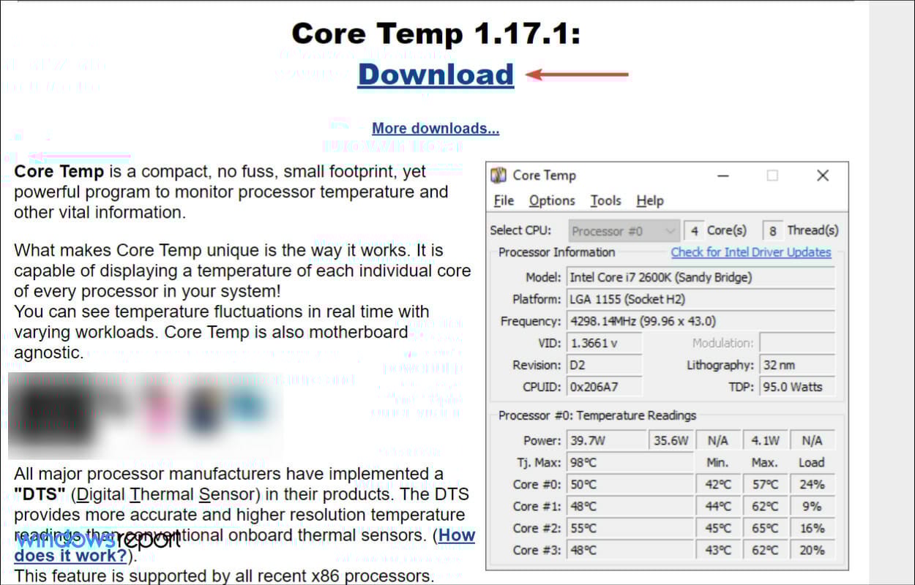Viewport: 915px width, 585px height.
Task: Open the More downloads link
Action: pos(435,128)
